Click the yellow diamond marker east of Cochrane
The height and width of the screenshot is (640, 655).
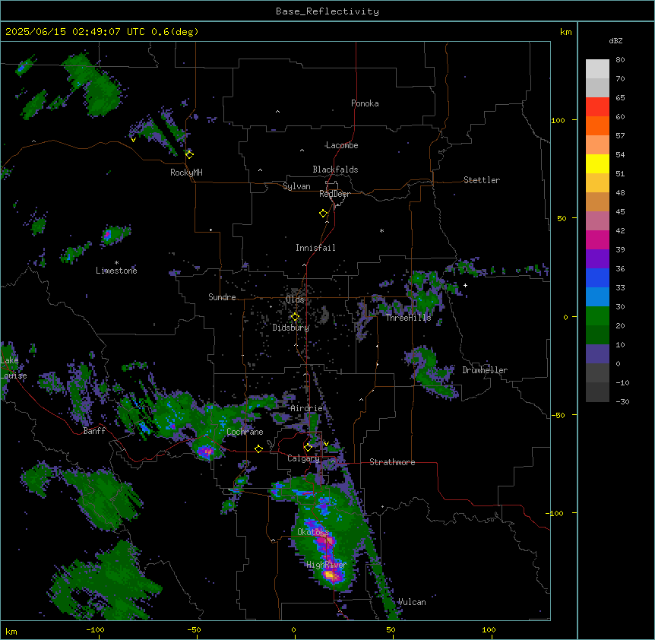coord(258,448)
